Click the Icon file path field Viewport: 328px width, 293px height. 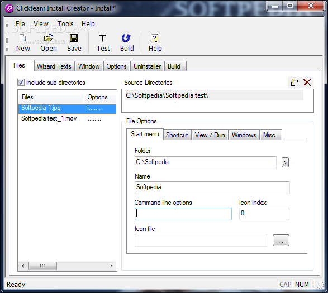(201, 240)
